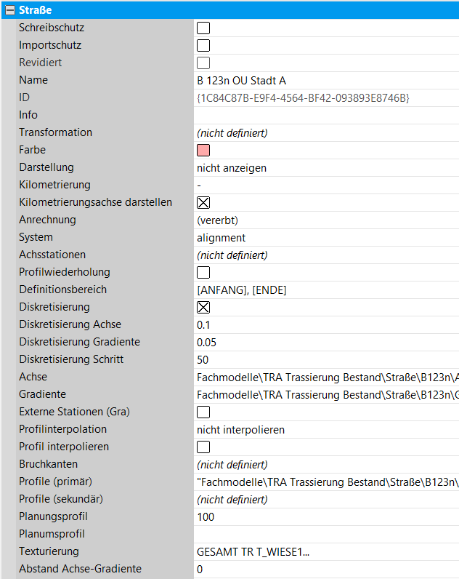Select the Achse path field
Viewport: 459px width, 579px height.
point(327,377)
